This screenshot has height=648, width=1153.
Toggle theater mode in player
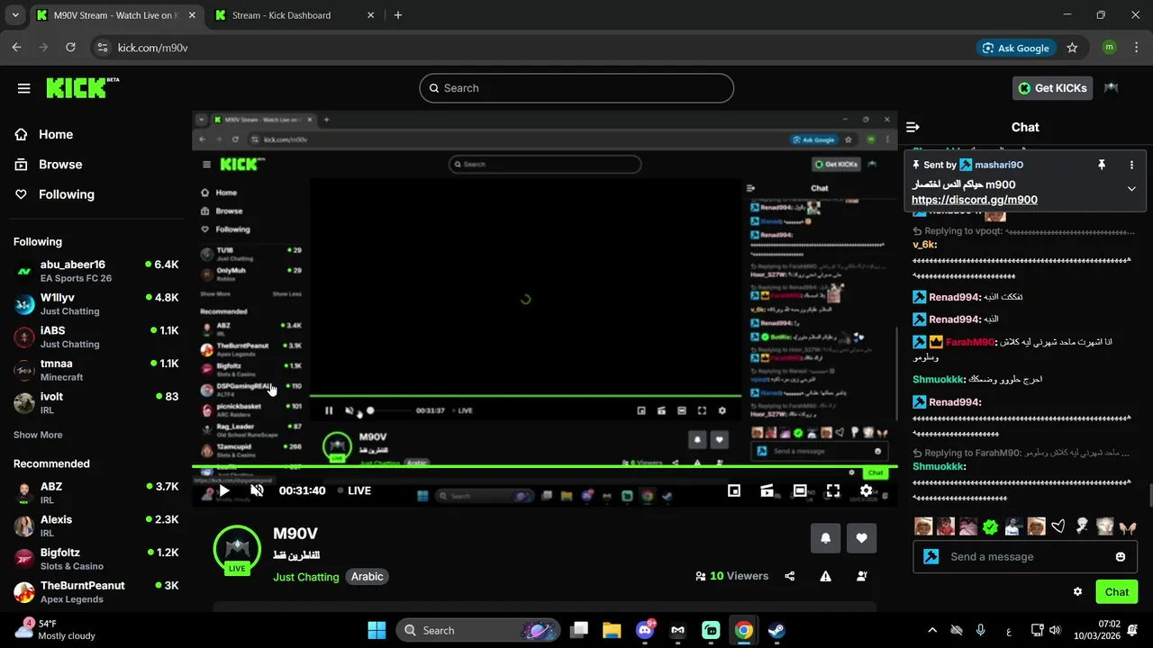pyautogui.click(x=800, y=490)
